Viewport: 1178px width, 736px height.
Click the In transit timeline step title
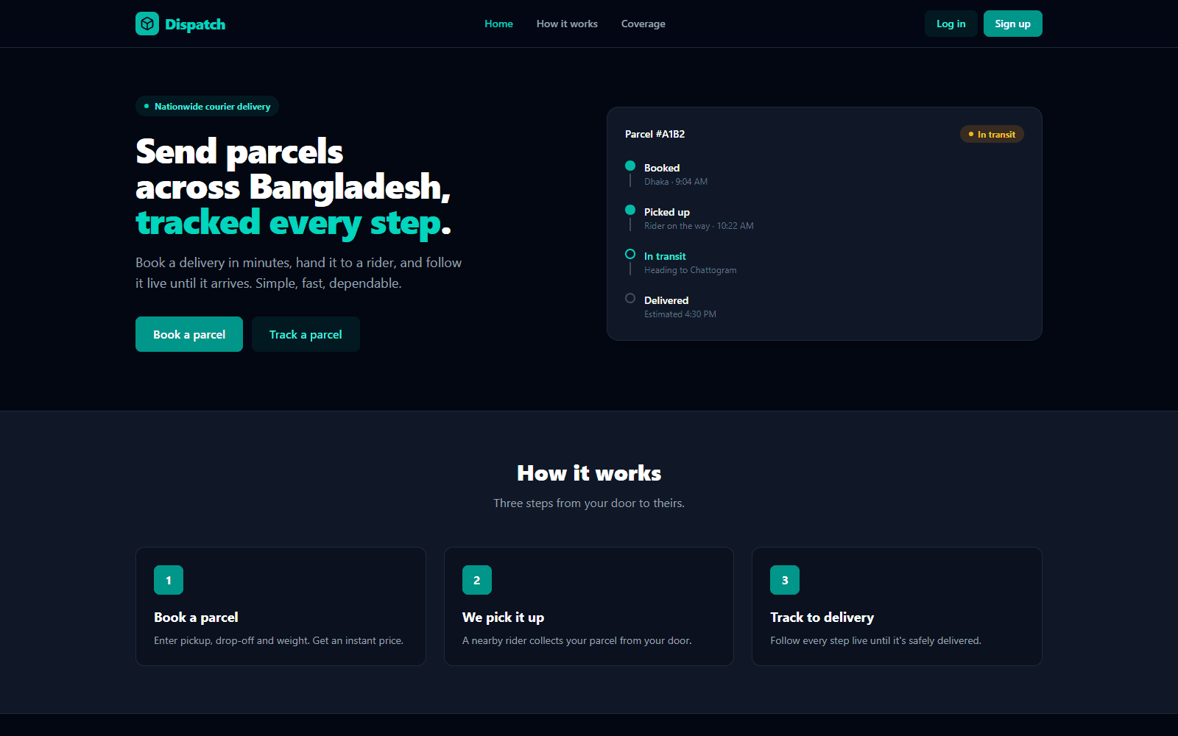(665, 256)
